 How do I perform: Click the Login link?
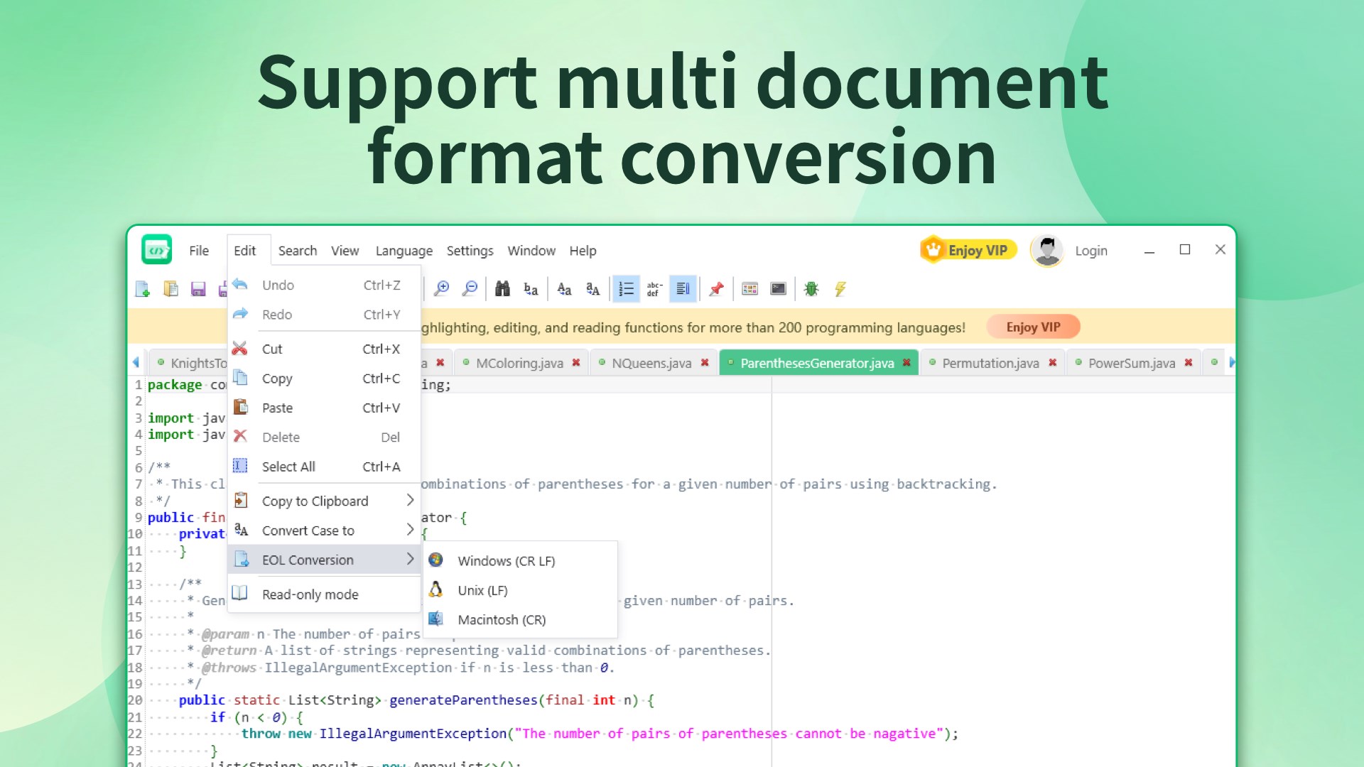point(1090,251)
